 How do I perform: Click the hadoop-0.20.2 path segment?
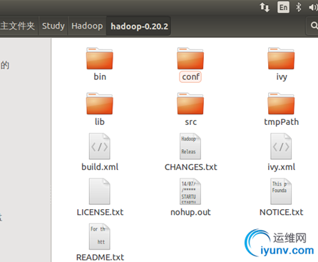coord(139,26)
